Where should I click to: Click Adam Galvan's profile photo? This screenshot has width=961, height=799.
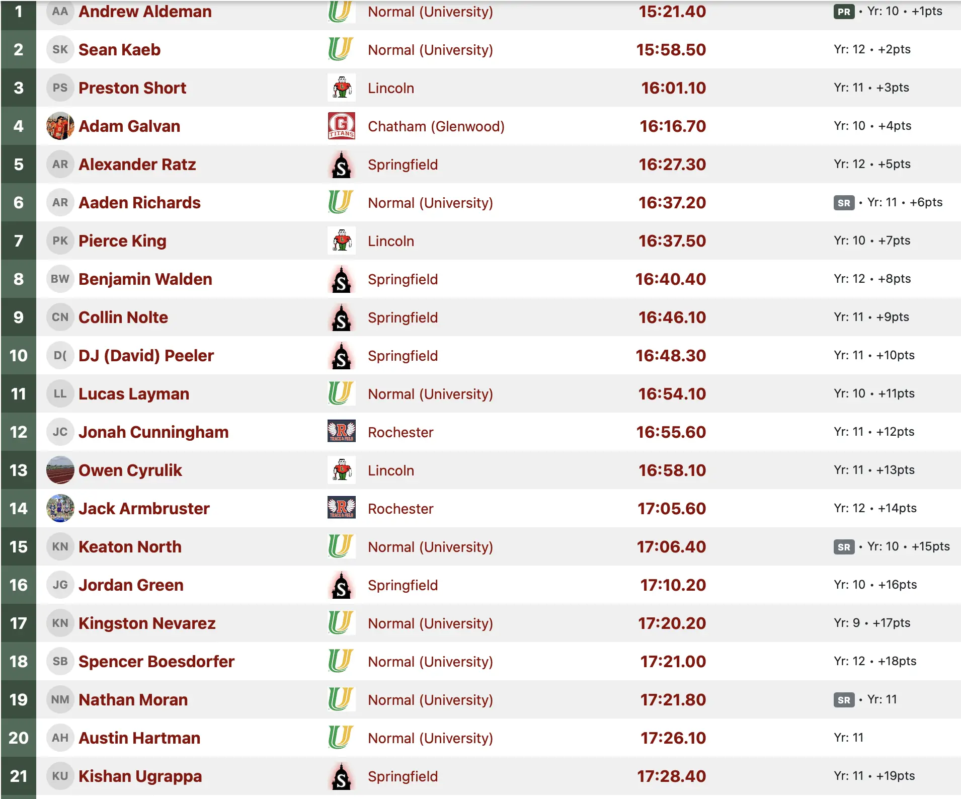pyautogui.click(x=60, y=126)
